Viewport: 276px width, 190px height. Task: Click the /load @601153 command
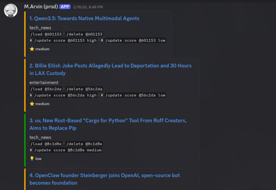47,34
